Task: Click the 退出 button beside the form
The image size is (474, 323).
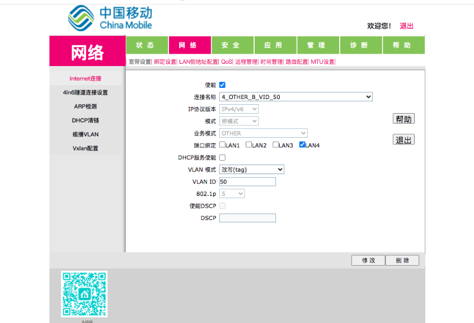Action: click(403, 140)
